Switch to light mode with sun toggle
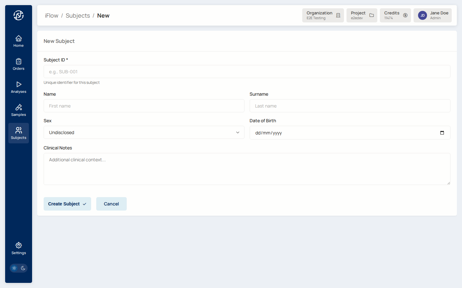The image size is (462, 288). (x=14, y=268)
